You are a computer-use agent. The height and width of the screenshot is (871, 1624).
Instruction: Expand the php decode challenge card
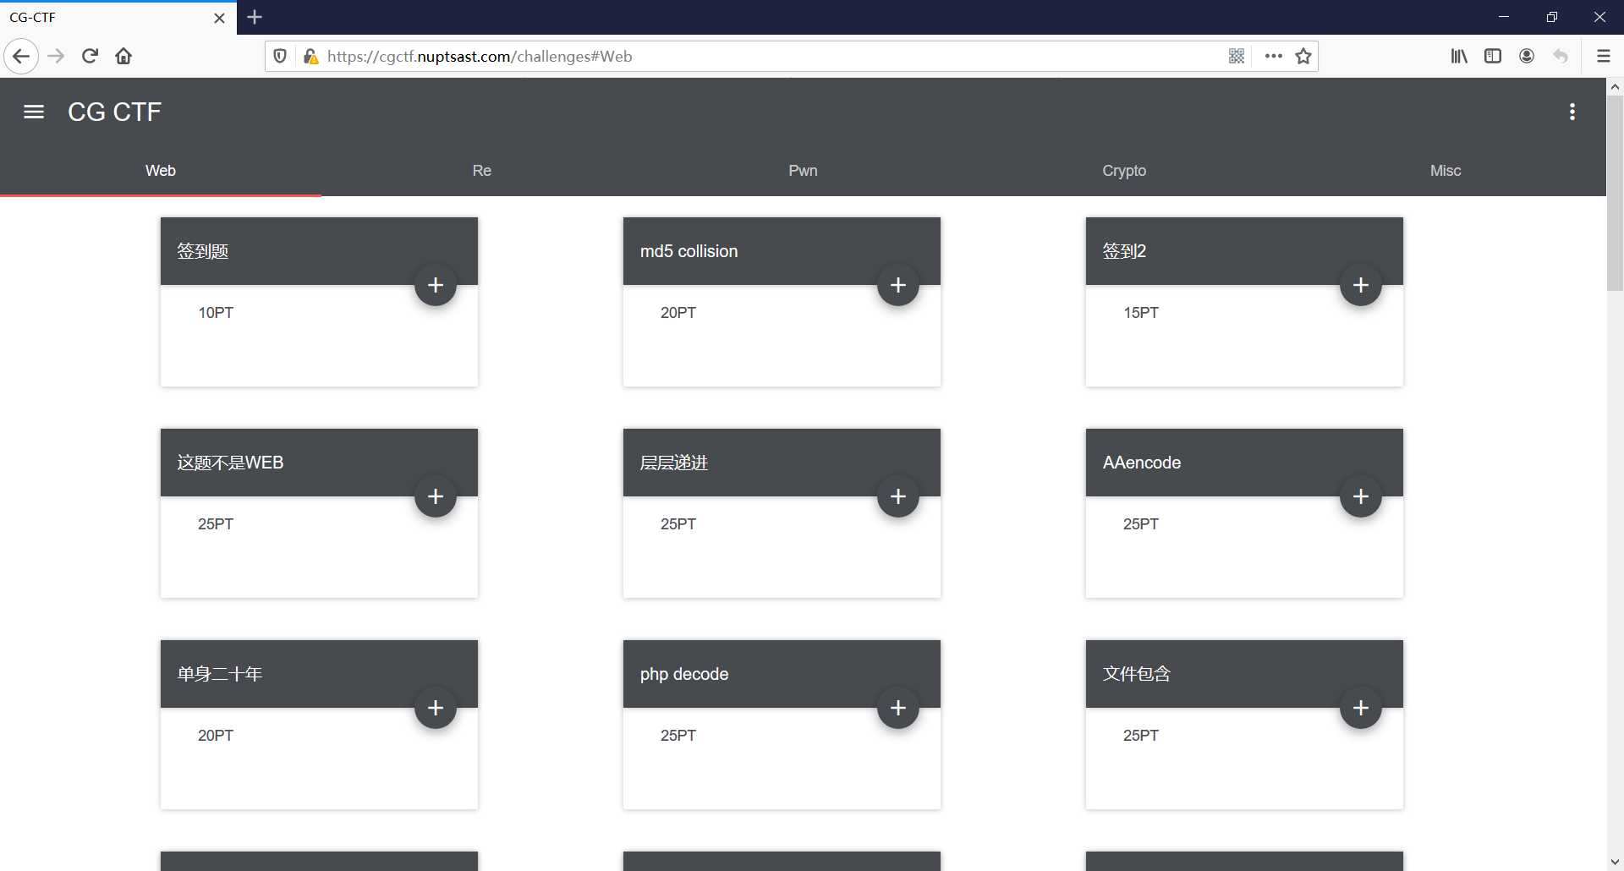pos(898,708)
